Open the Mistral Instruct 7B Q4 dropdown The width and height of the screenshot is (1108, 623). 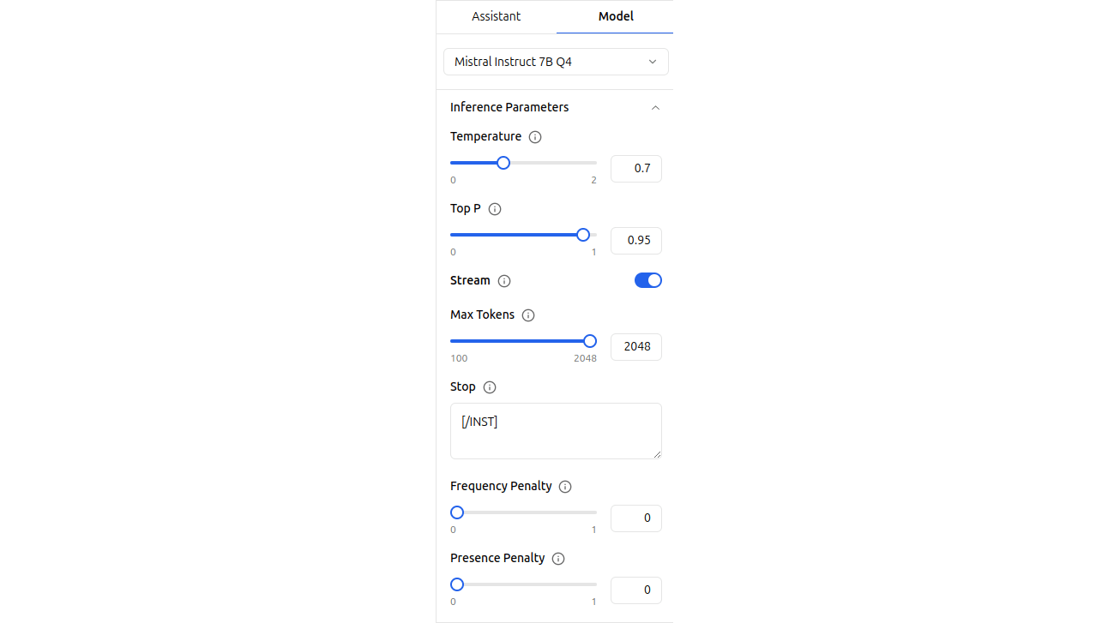(x=556, y=62)
